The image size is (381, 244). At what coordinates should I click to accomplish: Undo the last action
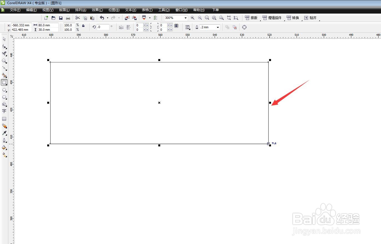(x=102, y=18)
